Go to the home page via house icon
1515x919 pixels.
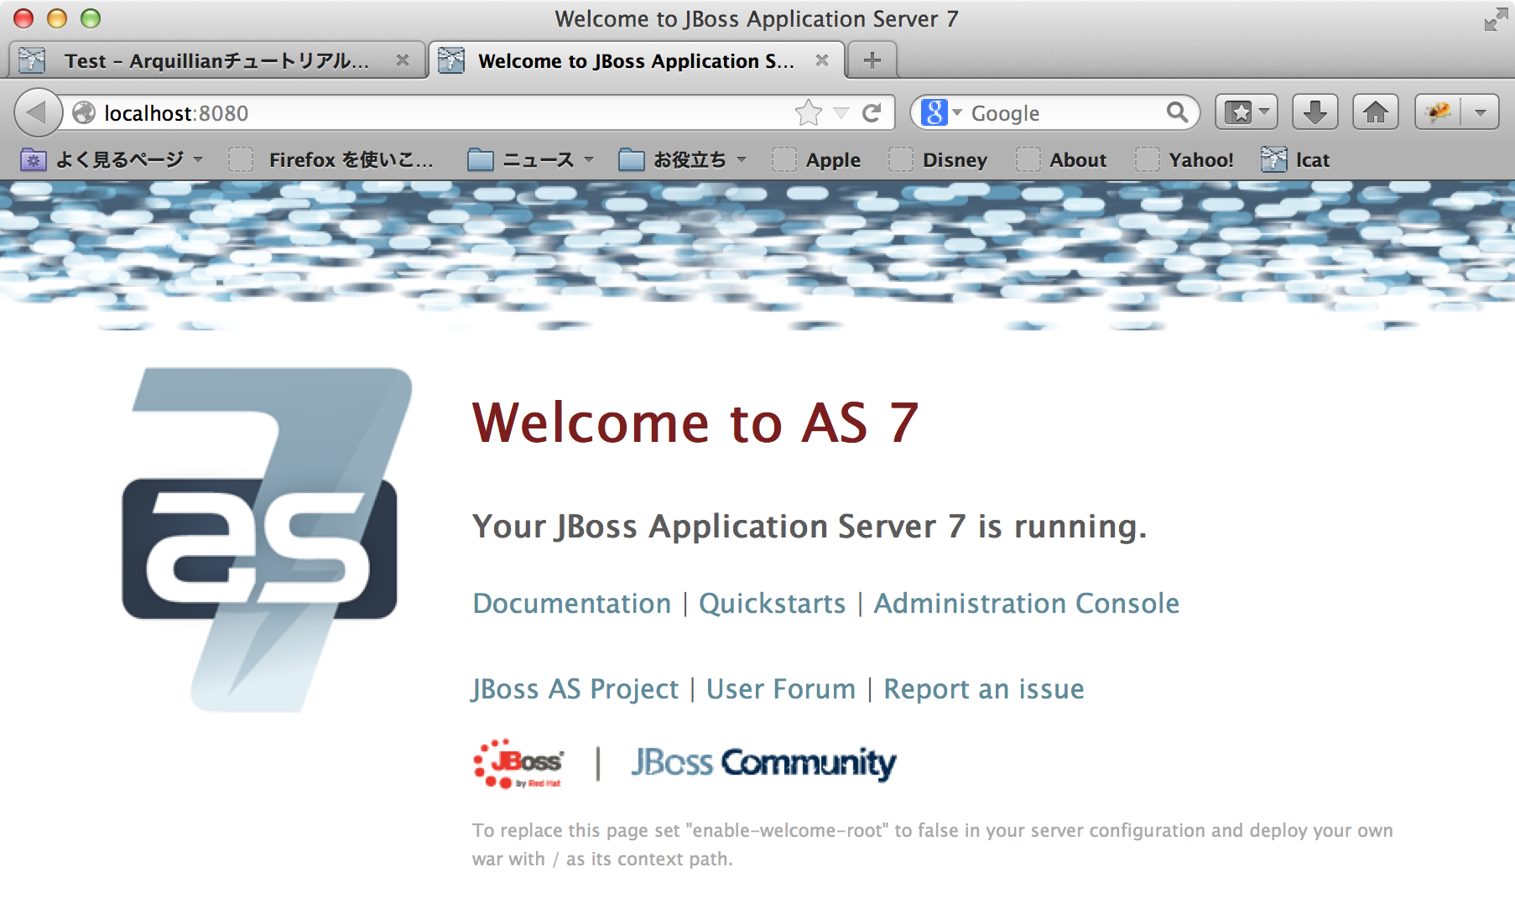[x=1375, y=112]
